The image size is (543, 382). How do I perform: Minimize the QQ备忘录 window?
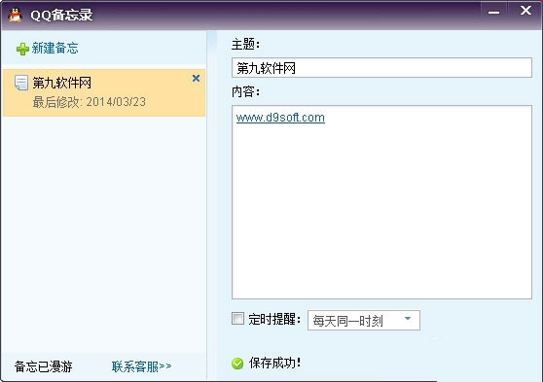click(493, 11)
